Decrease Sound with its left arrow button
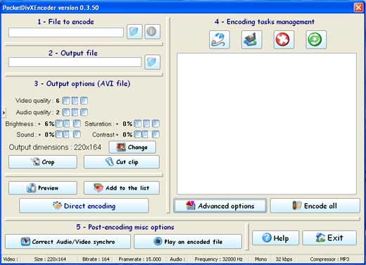This screenshot has width=366, height=265. pyautogui.click(x=58, y=135)
